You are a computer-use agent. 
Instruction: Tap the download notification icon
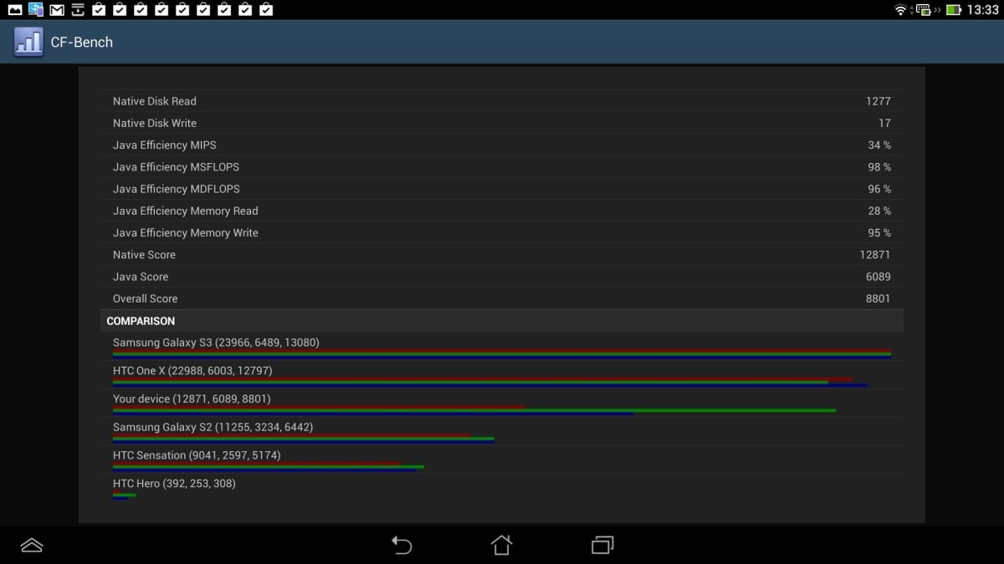(78, 10)
